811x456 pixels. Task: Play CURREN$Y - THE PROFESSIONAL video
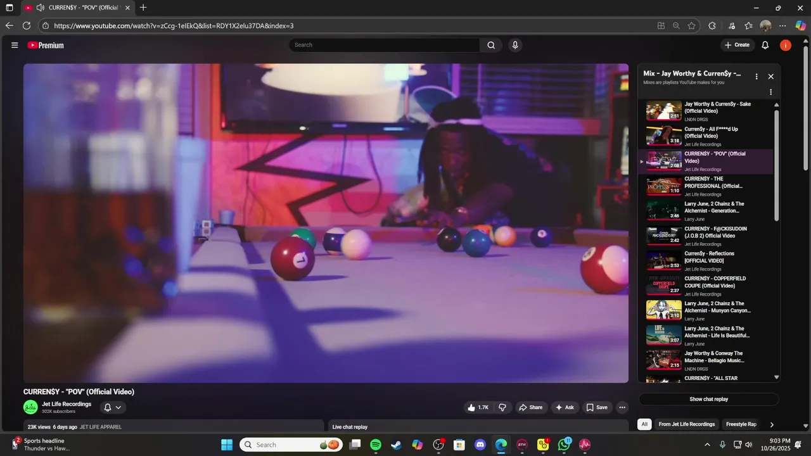tap(706, 186)
